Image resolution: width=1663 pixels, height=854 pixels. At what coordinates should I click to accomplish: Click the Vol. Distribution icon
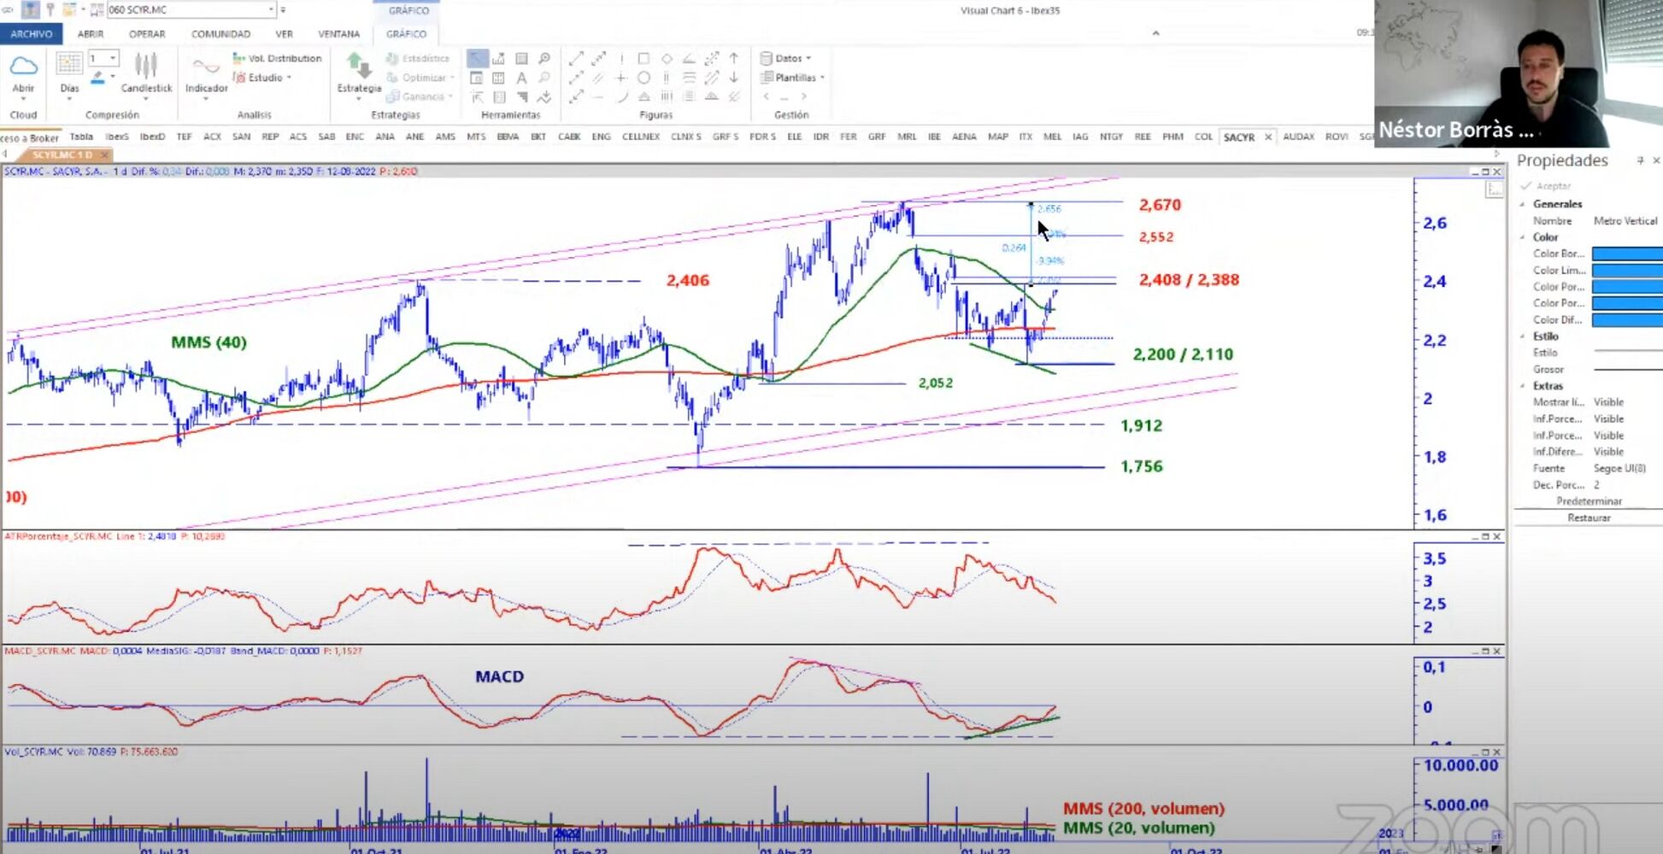[239, 58]
